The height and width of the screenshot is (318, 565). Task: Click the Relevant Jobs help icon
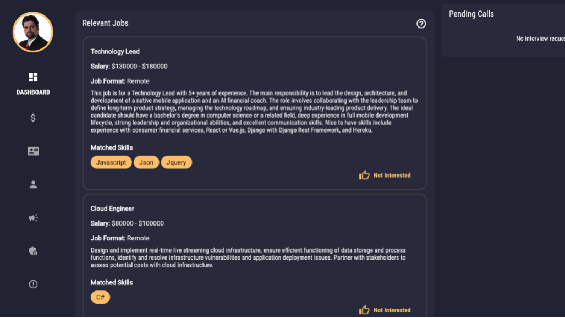pos(421,24)
